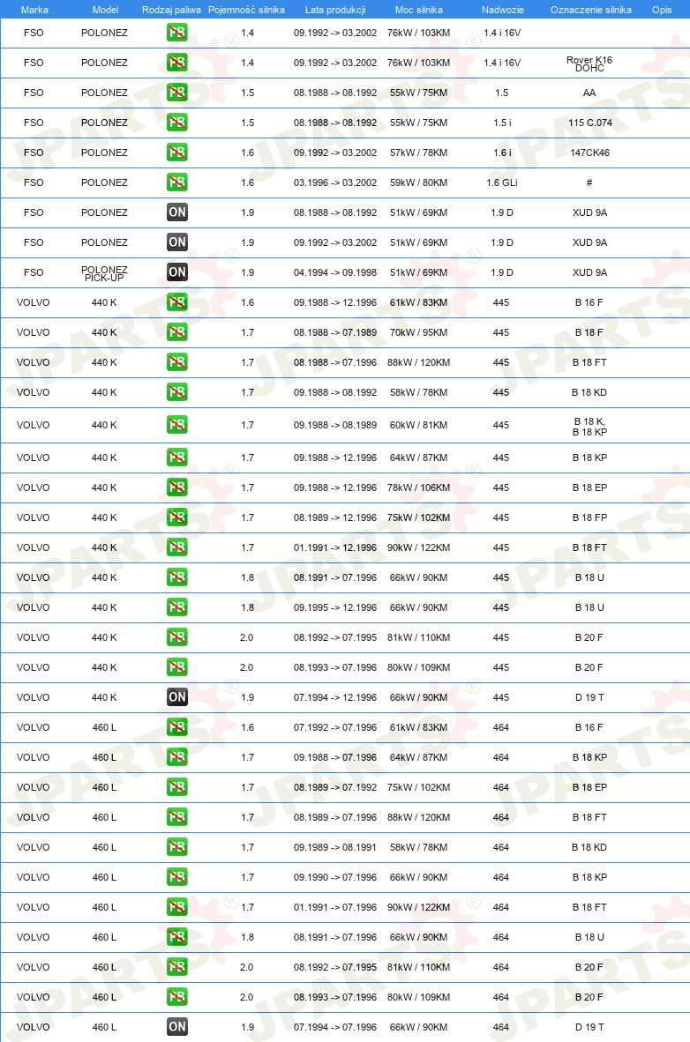Image resolution: width=690 pixels, height=1042 pixels.
Task: Click the 'B 18 K, B 18 KP' engine code
Action: (x=589, y=426)
